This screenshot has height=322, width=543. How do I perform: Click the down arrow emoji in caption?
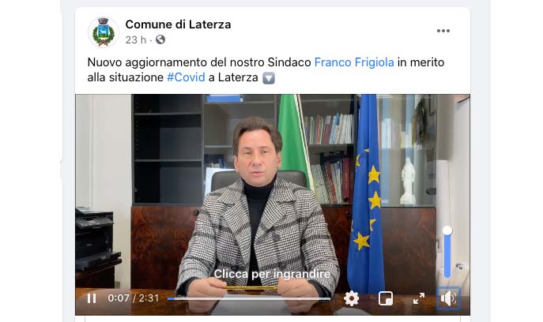(269, 78)
